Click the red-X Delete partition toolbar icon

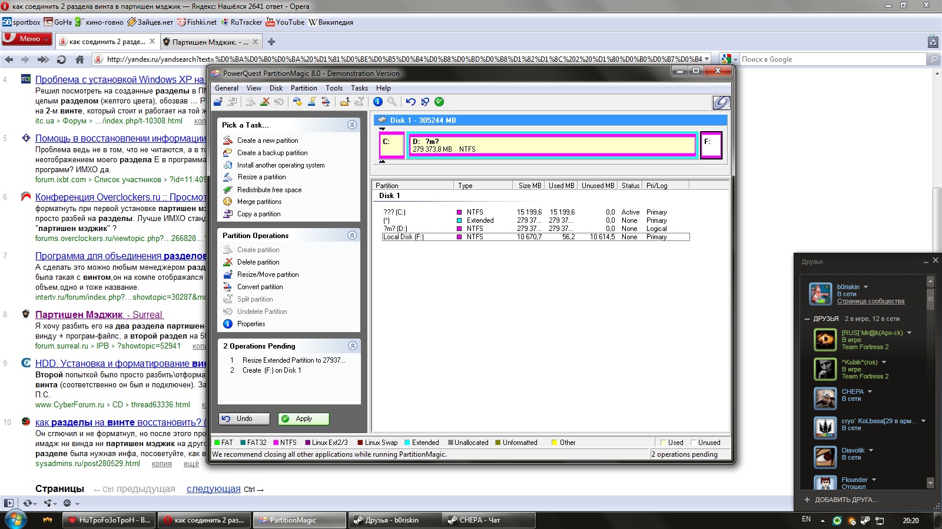pos(265,102)
